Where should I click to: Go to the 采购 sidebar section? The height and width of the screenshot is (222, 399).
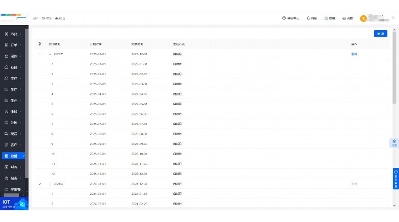pyautogui.click(x=12, y=56)
